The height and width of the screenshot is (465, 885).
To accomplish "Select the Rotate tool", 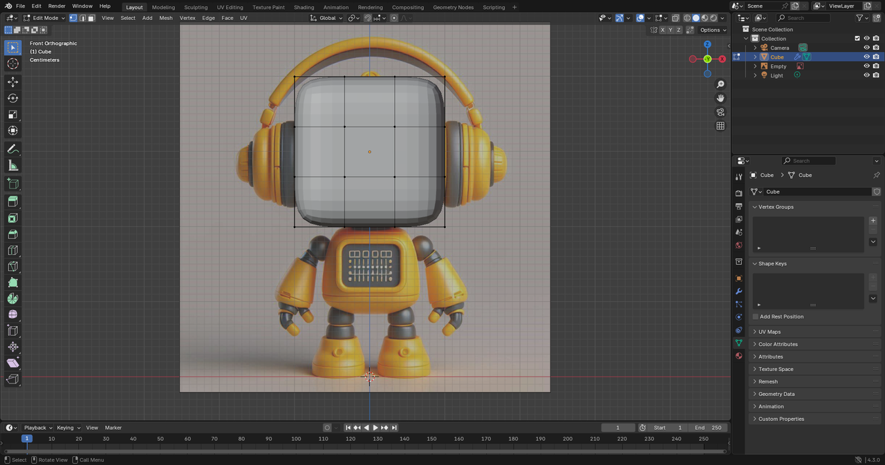I will point(12,98).
